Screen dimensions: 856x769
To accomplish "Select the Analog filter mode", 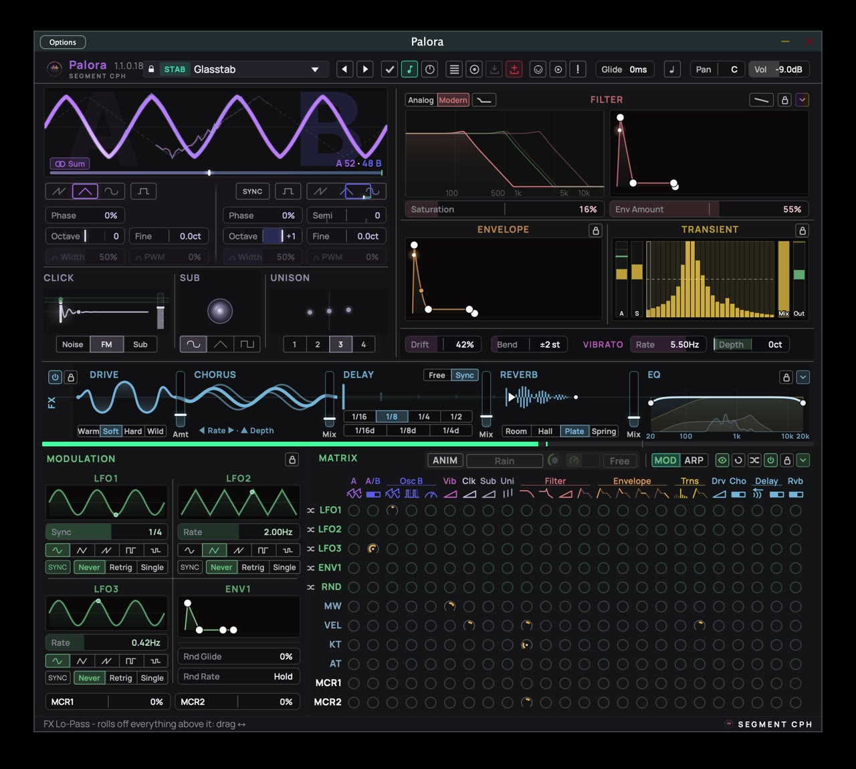I will [421, 100].
